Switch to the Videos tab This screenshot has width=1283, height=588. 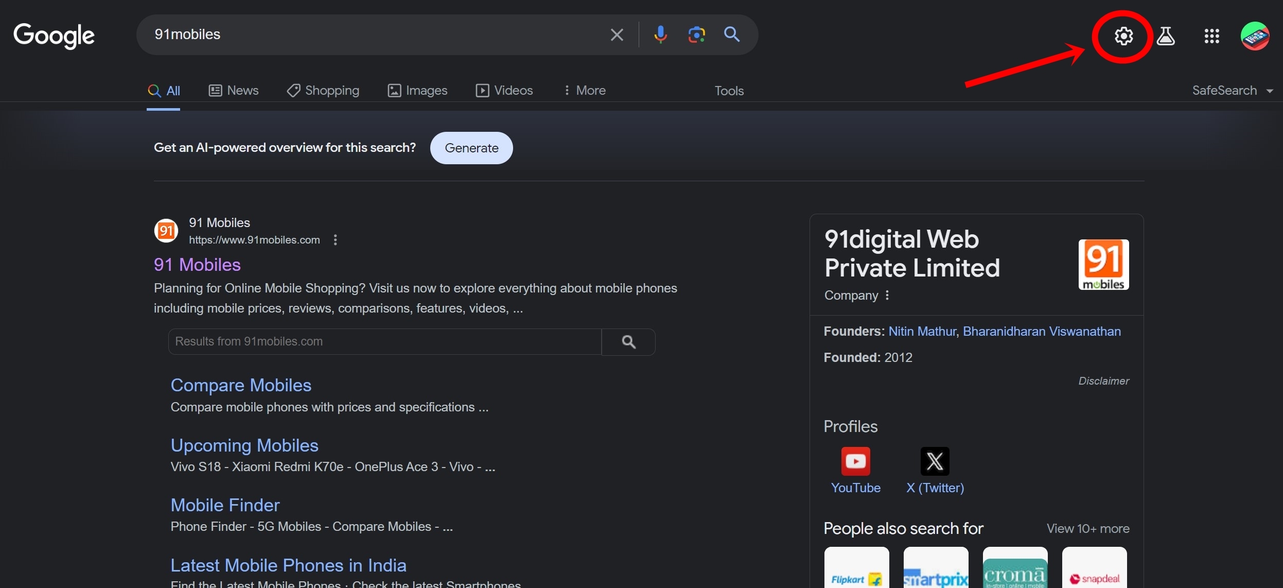pyautogui.click(x=504, y=91)
